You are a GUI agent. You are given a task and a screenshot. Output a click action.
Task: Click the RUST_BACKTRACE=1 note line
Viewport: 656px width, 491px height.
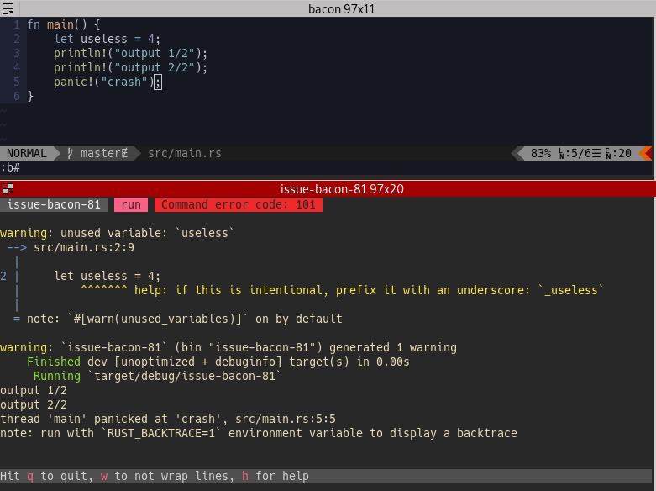coord(259,433)
